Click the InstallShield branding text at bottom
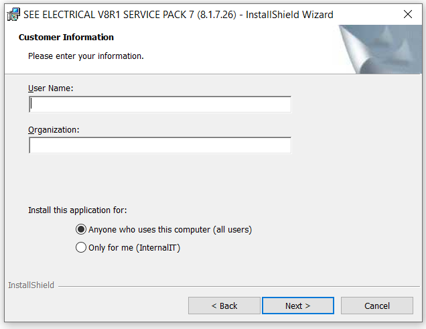The height and width of the screenshot is (329, 426). (x=31, y=285)
